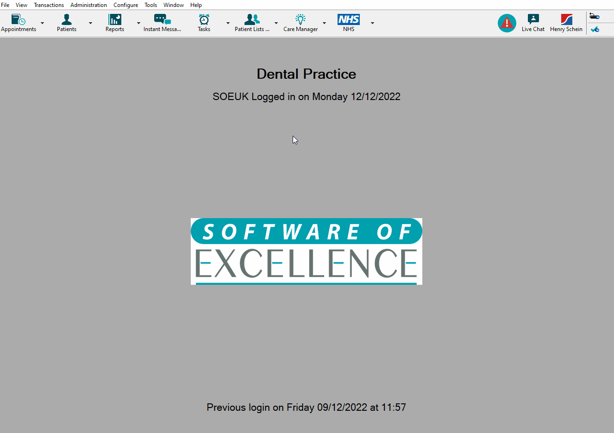The image size is (614, 433).
Task: Open the Administration menu
Action: click(x=88, y=5)
